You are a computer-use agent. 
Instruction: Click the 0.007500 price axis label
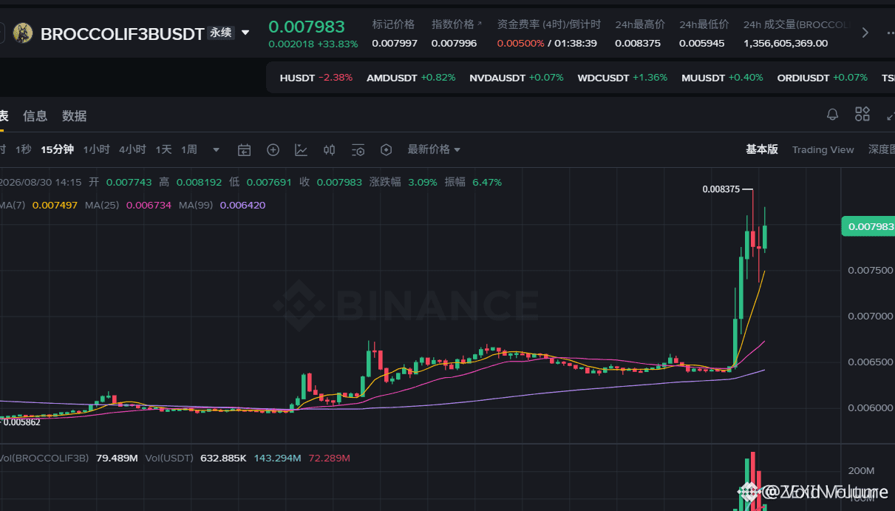(869, 271)
